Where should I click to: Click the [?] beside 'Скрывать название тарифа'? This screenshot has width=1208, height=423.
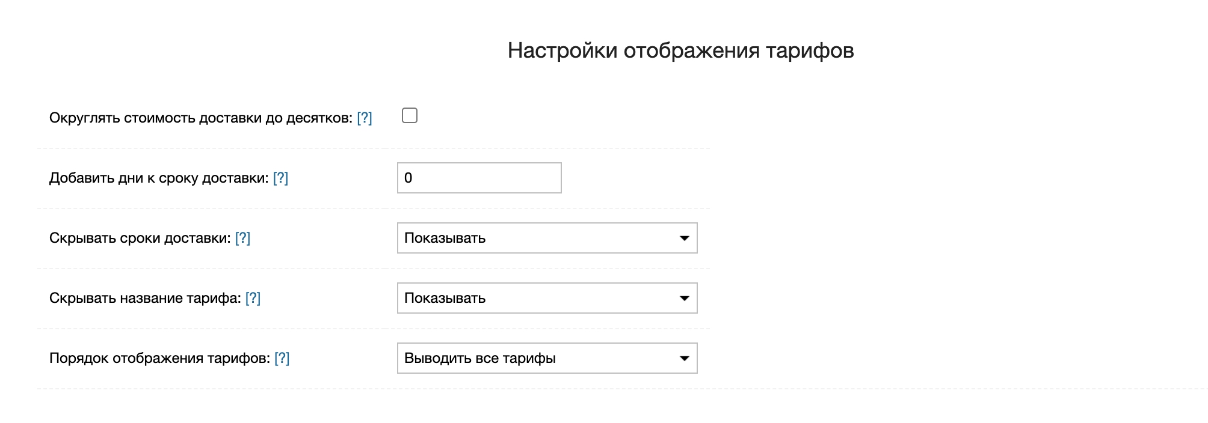[x=253, y=298]
